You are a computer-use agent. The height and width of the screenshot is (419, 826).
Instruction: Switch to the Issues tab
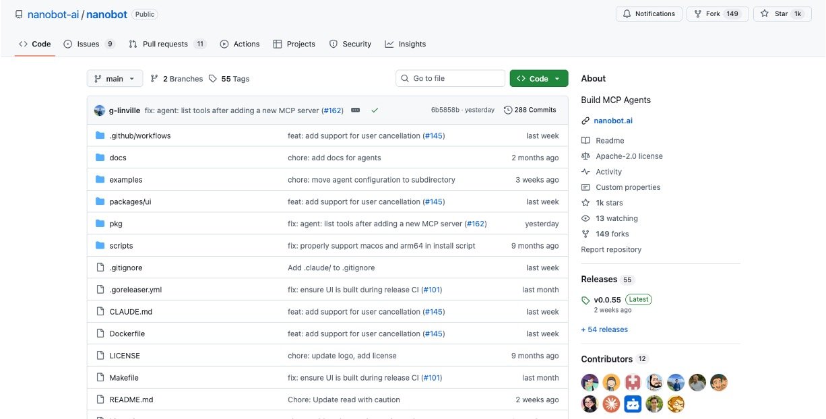coord(89,44)
